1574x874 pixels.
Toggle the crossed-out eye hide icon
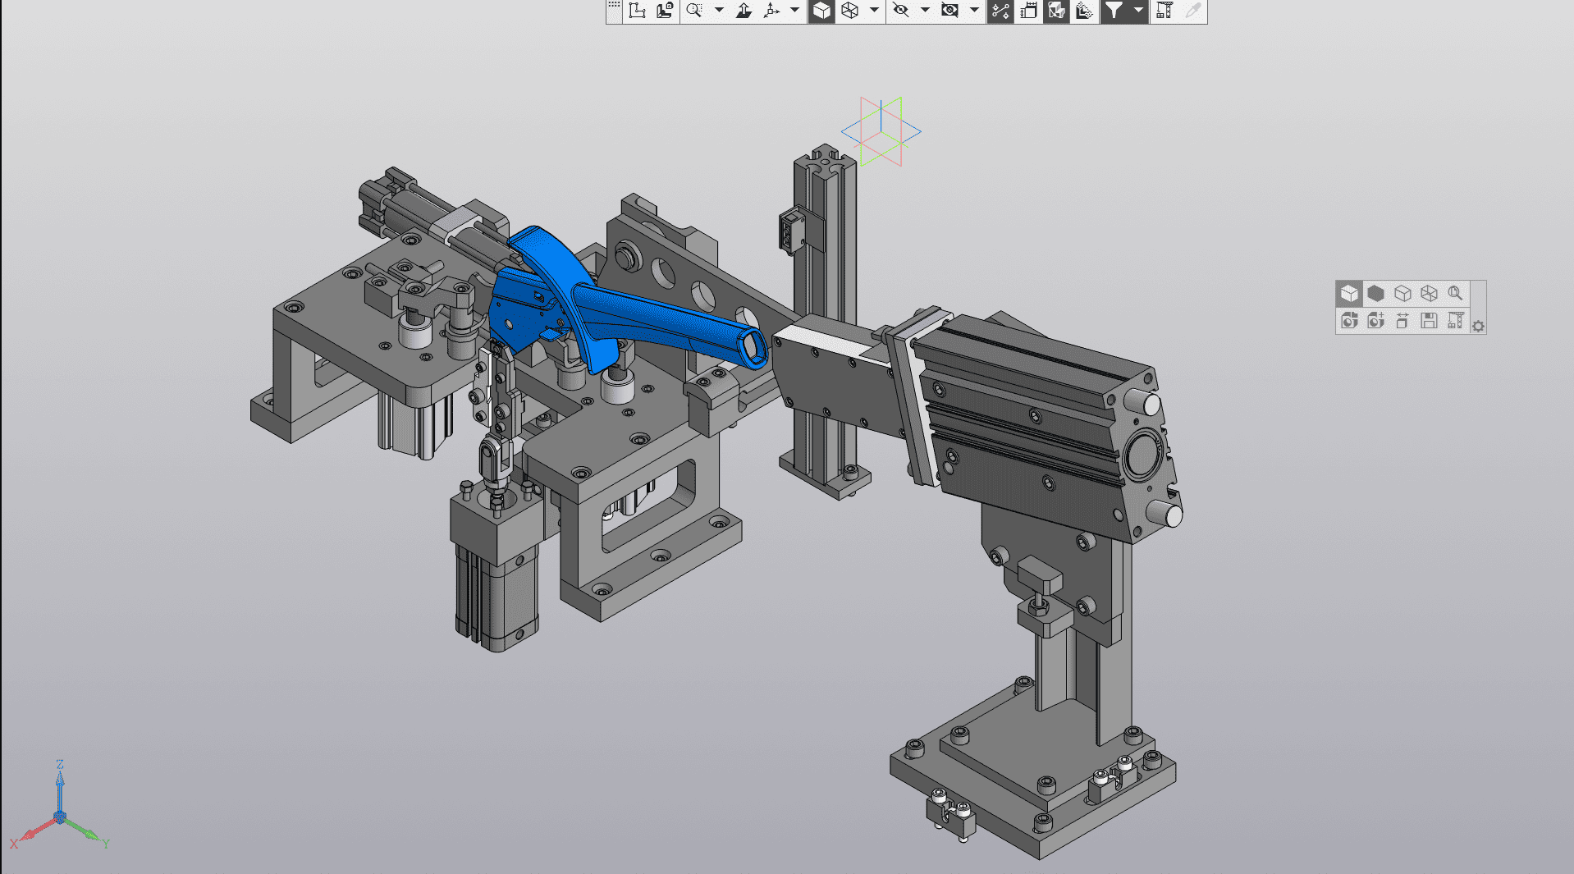click(901, 11)
